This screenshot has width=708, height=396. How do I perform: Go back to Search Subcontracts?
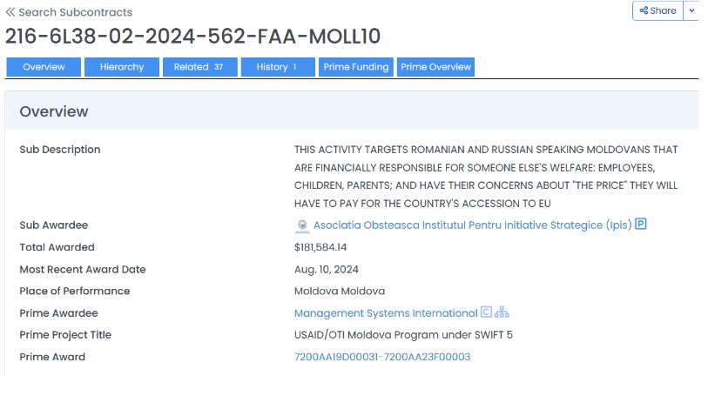(x=70, y=12)
